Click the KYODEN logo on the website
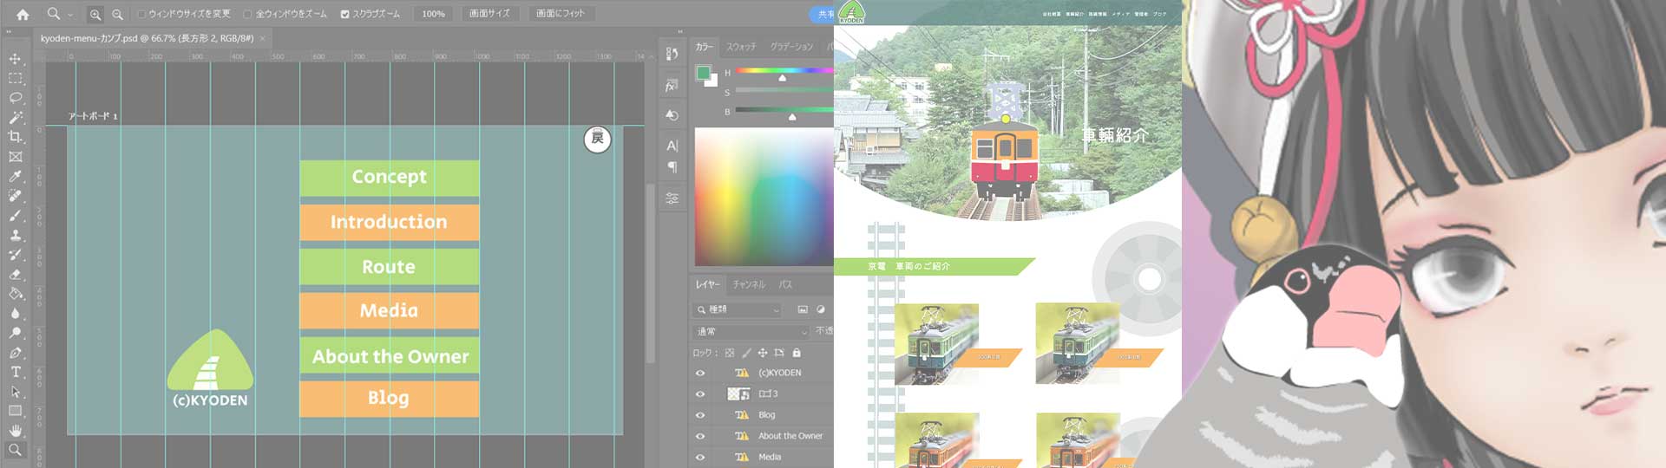This screenshot has height=468, width=1666. pos(851,12)
